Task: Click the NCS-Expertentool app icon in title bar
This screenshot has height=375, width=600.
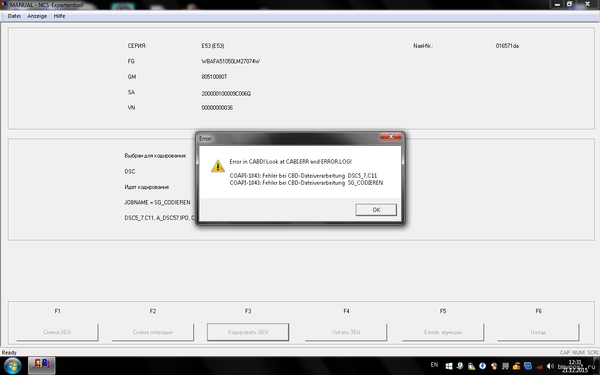Action: [x=4, y=5]
